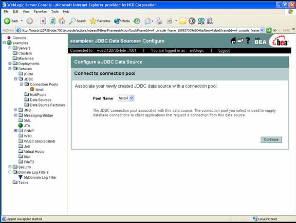Open the Tasks tree item
The height and width of the screenshot is (223, 296).
[23, 183]
